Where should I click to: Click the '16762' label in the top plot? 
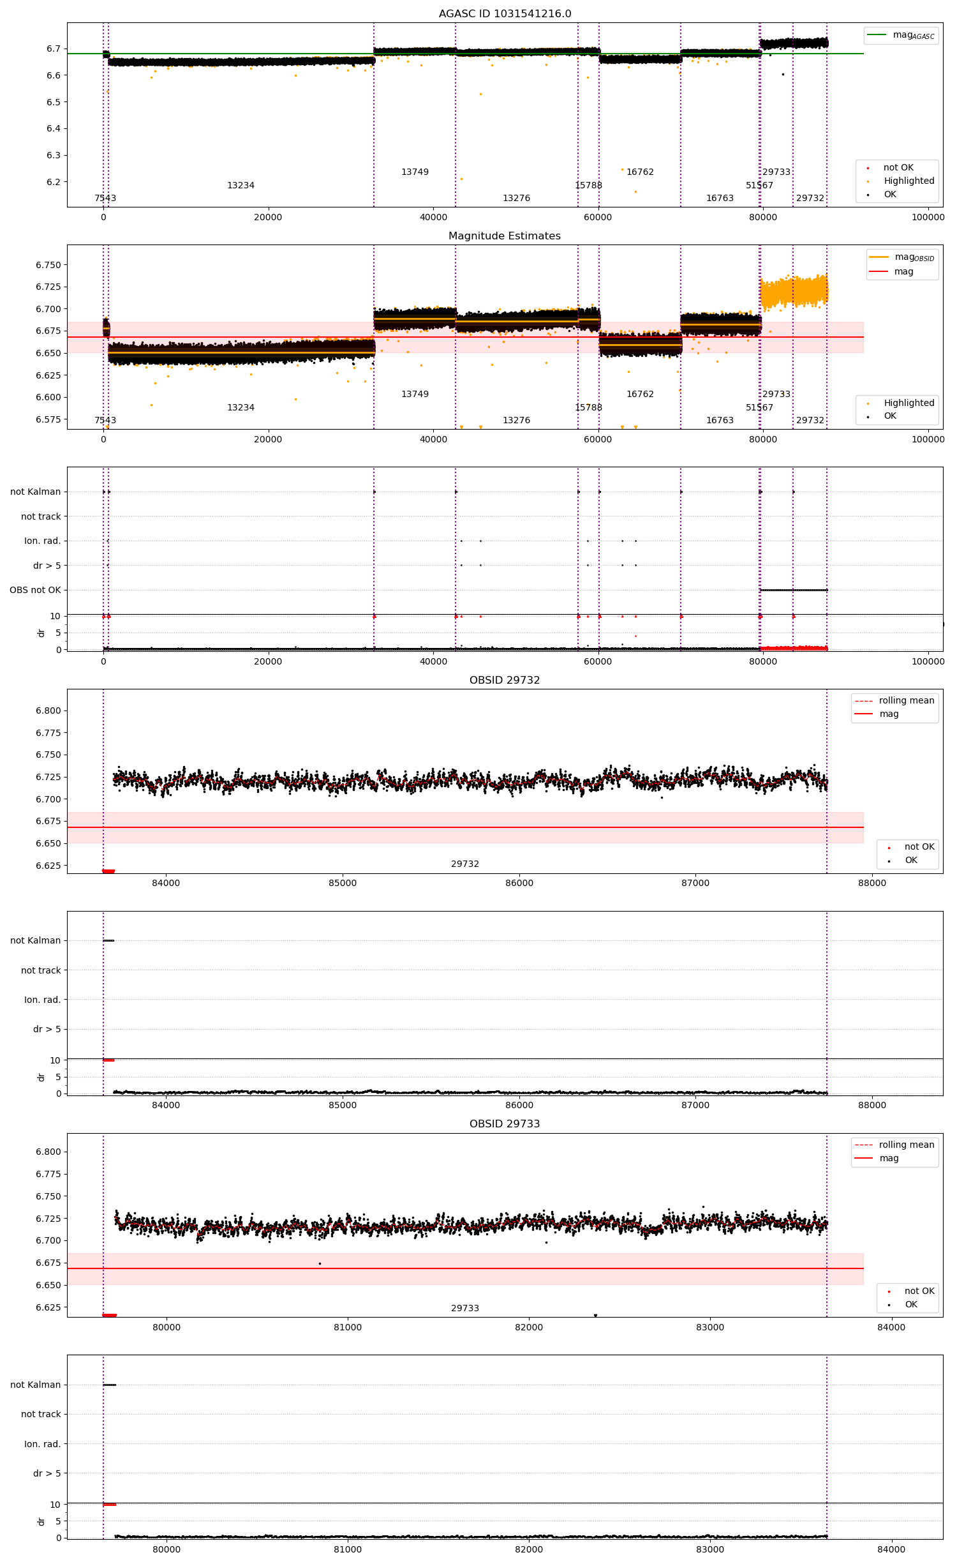coord(640,172)
